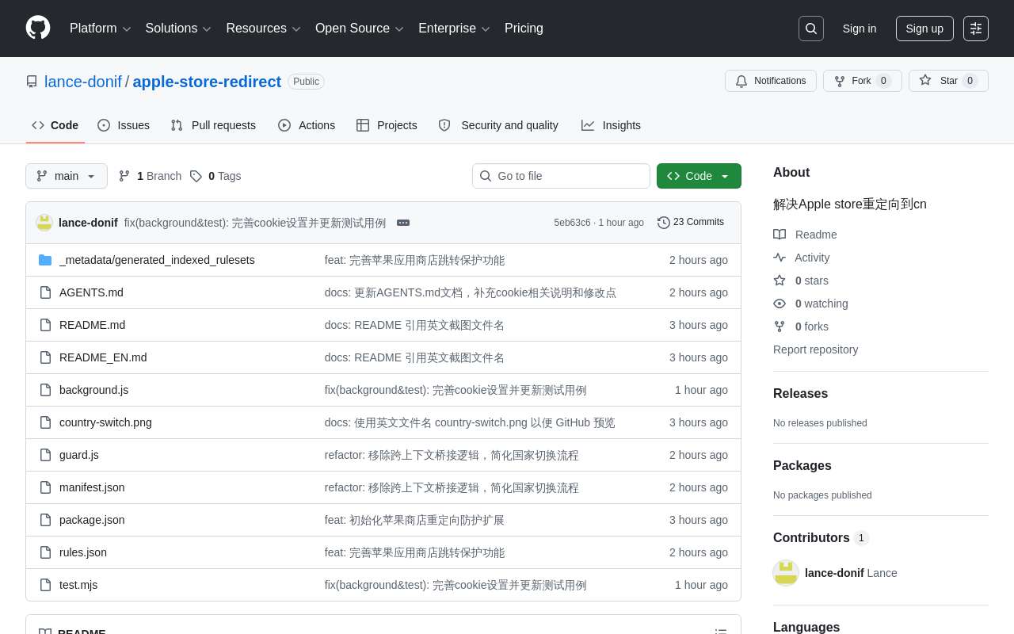Open GitHub home via Octocat logo
This screenshot has height=634, width=1014.
38,28
